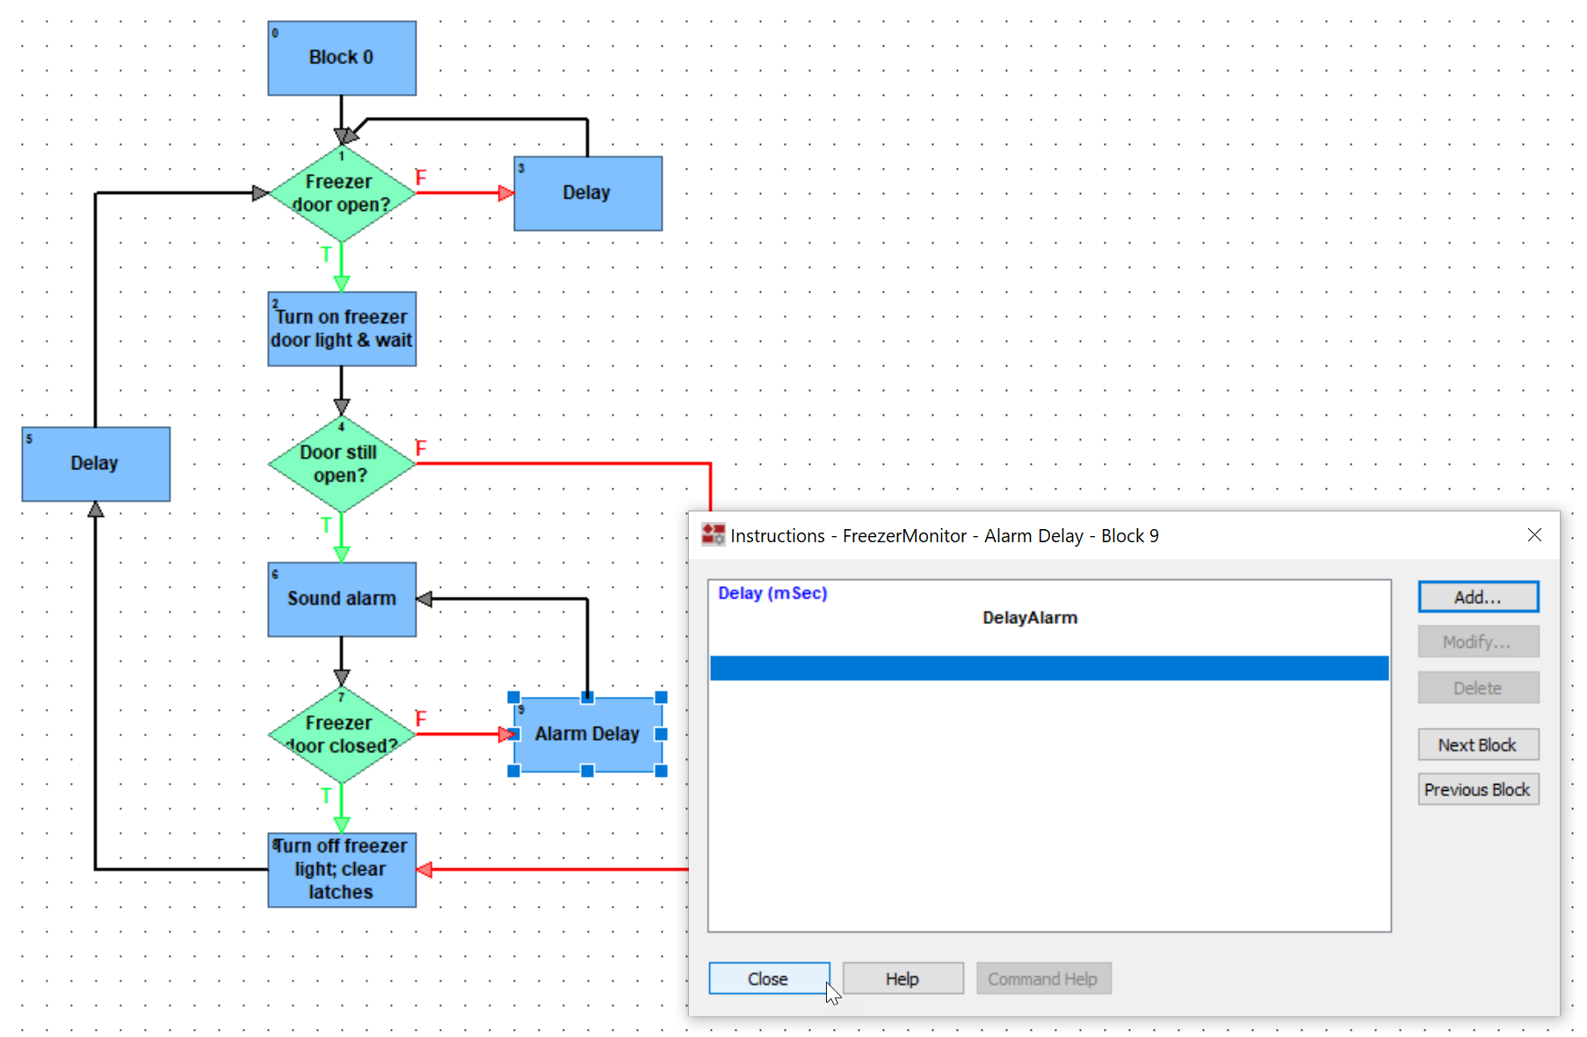Select the Block 0 start block
1587x1037 pixels.
(x=341, y=57)
